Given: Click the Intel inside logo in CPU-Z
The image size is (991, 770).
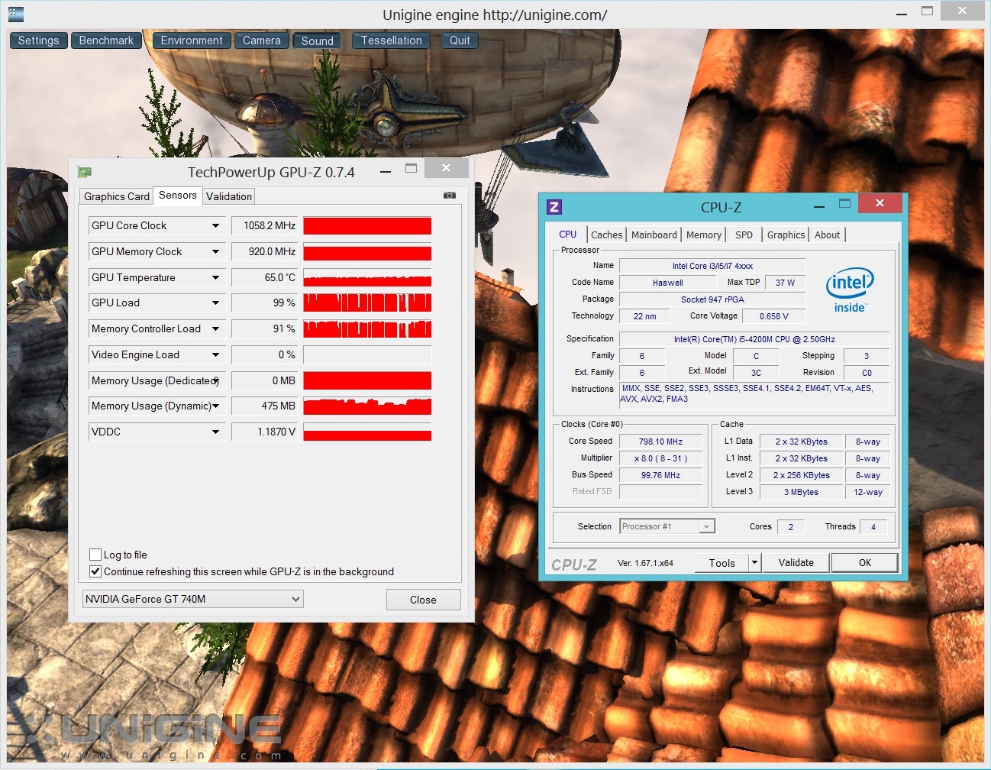Looking at the screenshot, I should coord(850,290).
